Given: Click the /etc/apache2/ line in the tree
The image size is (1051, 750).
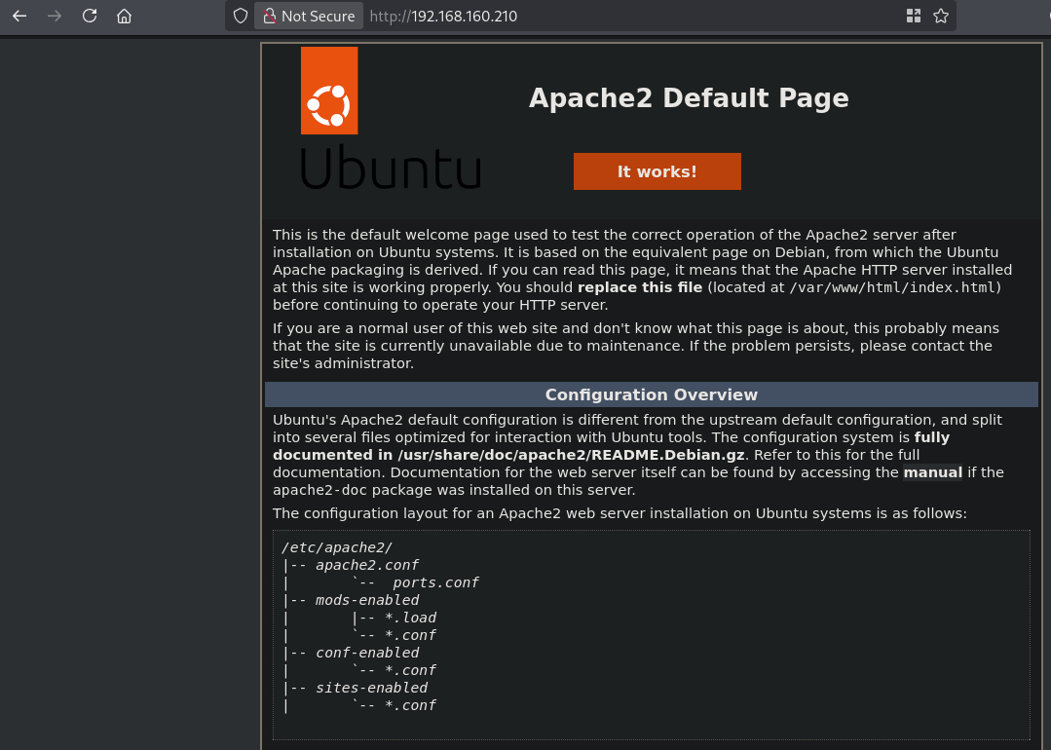Looking at the screenshot, I should point(337,547).
